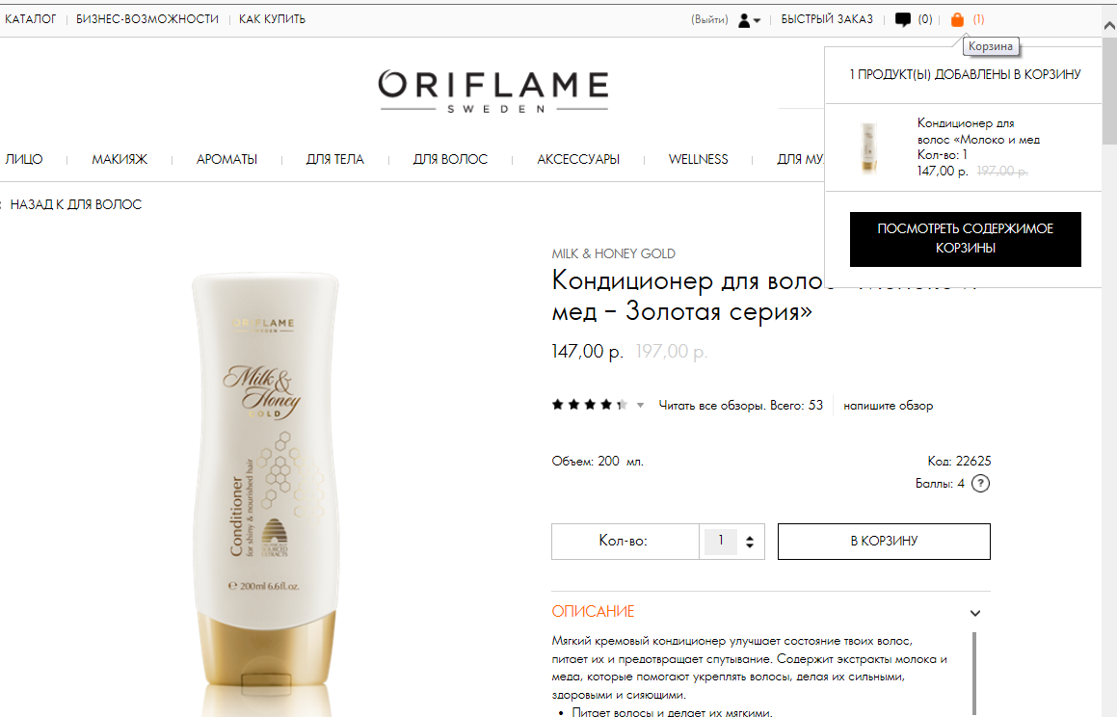The width and height of the screenshot is (1117, 717).
Task: Click the Oriflame Sweden logo
Action: [492, 92]
